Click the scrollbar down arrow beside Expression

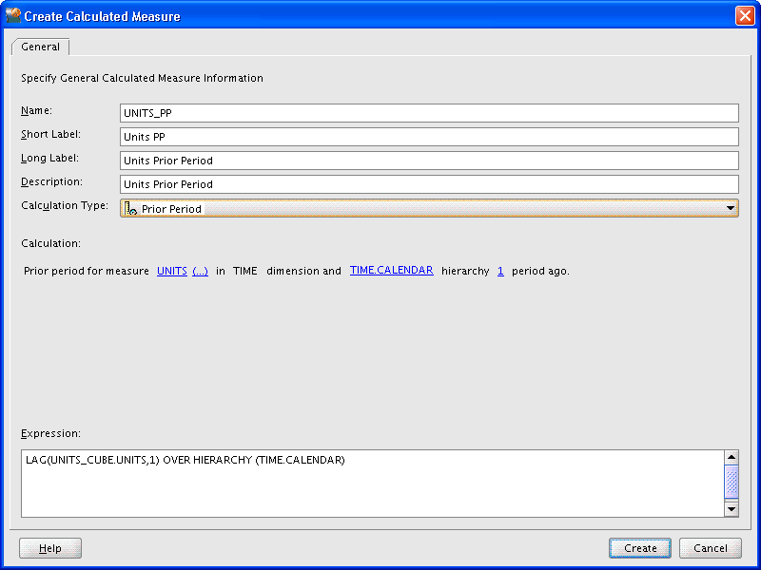[x=732, y=509]
